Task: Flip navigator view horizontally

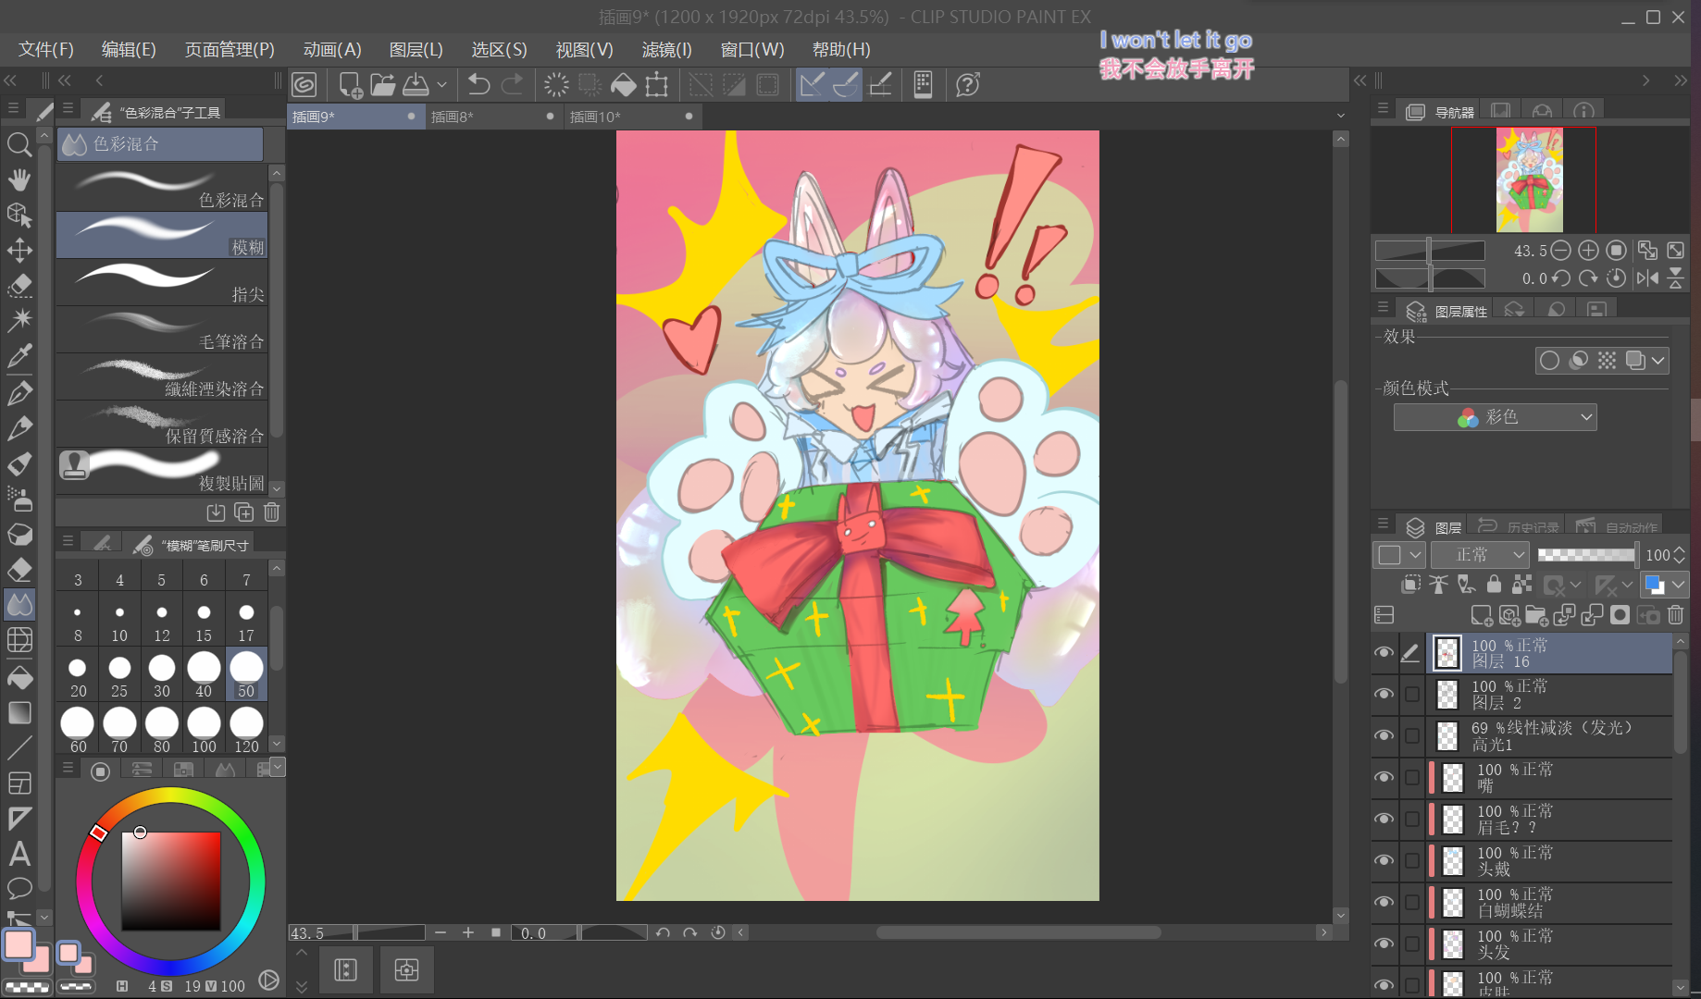Action: click(1647, 277)
